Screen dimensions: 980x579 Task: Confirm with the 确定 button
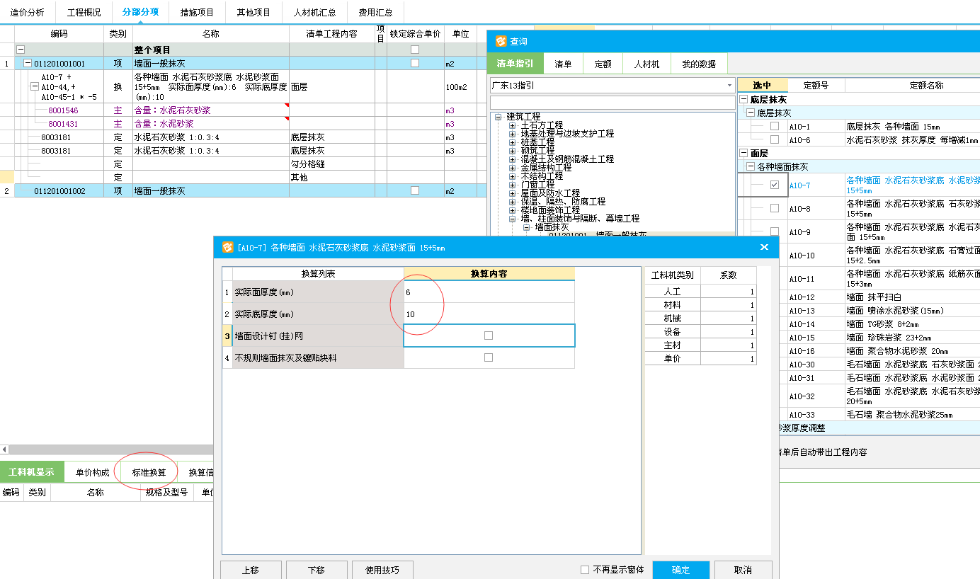pyautogui.click(x=680, y=570)
